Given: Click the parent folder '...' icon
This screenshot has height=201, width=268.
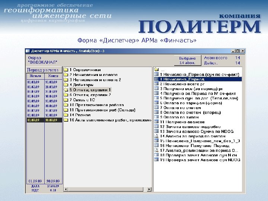Looking at the screenshot, I should (x=156, y=69).
